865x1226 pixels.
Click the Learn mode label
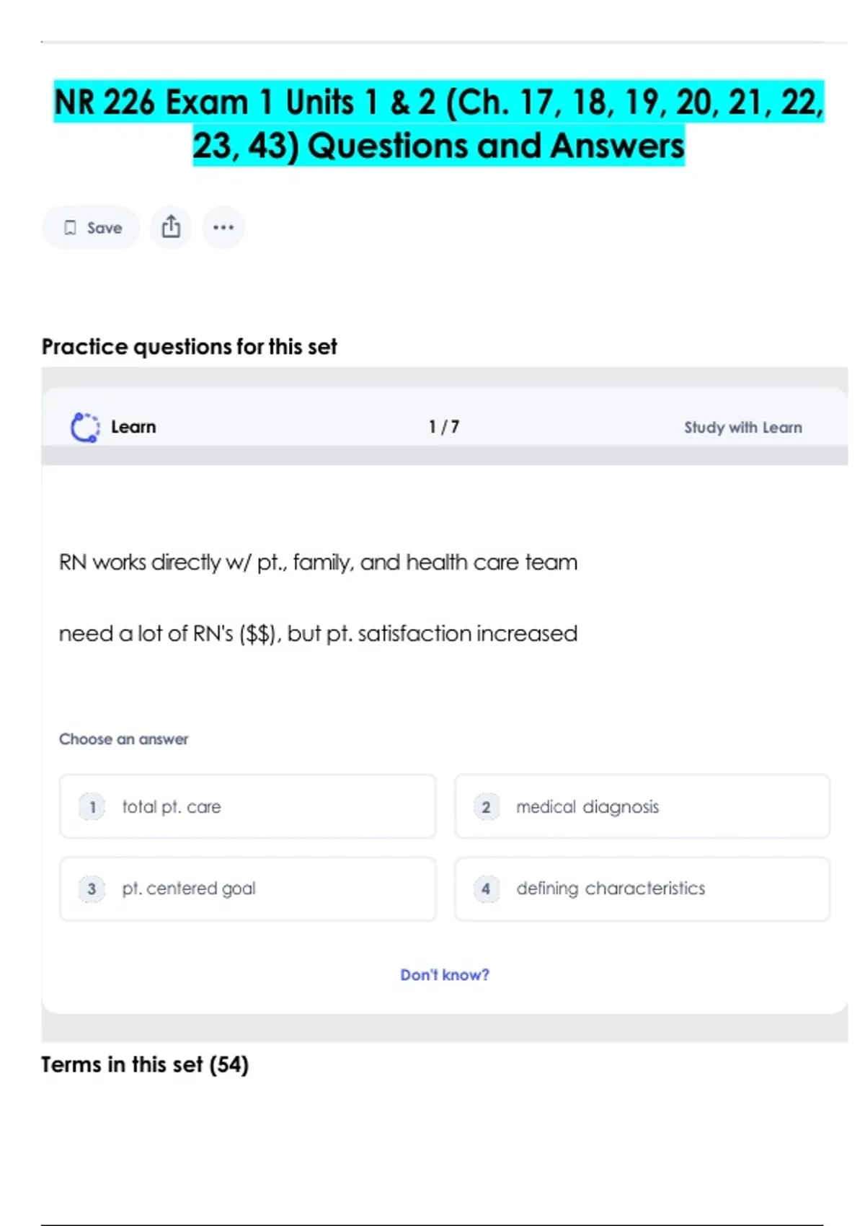point(133,427)
